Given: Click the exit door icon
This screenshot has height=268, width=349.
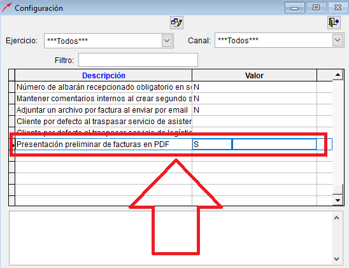Looking at the screenshot, I should coord(334,22).
